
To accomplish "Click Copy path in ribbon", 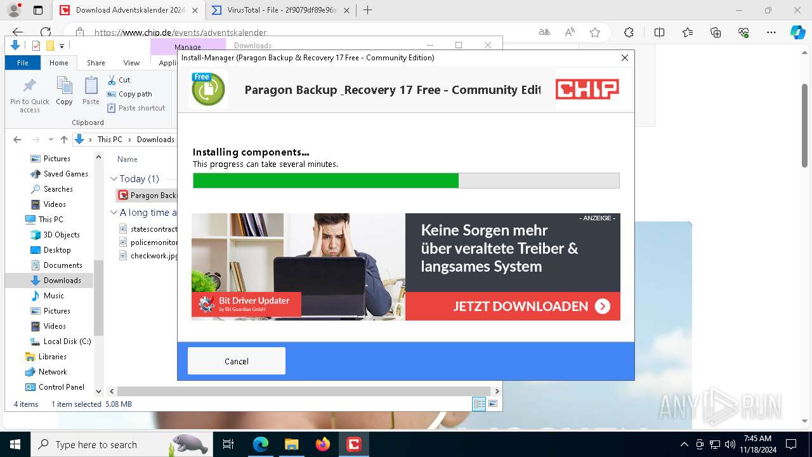I will click(x=129, y=94).
